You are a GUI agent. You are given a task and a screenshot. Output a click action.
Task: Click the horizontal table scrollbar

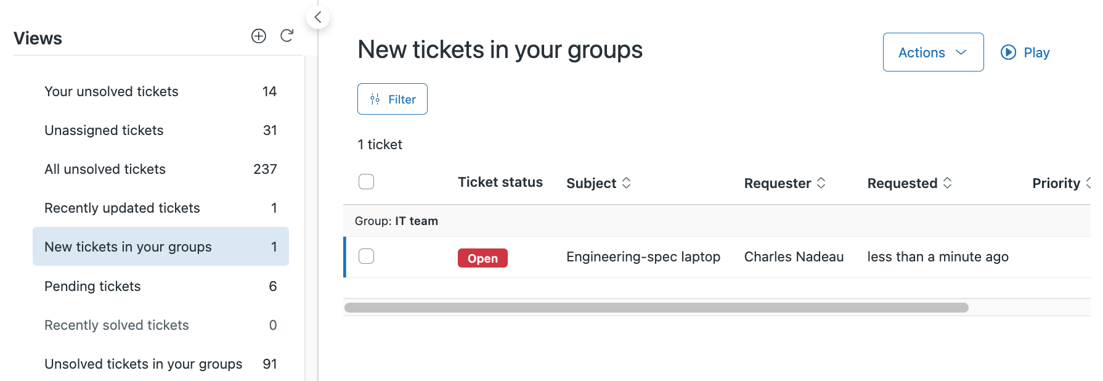[656, 308]
